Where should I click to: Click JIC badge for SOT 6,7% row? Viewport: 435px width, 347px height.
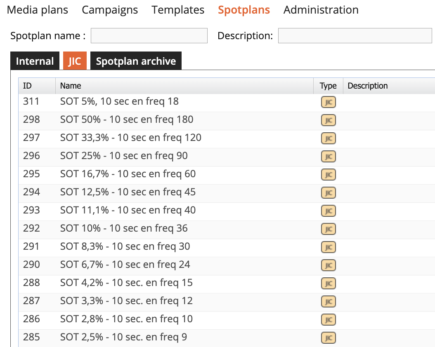tap(329, 265)
